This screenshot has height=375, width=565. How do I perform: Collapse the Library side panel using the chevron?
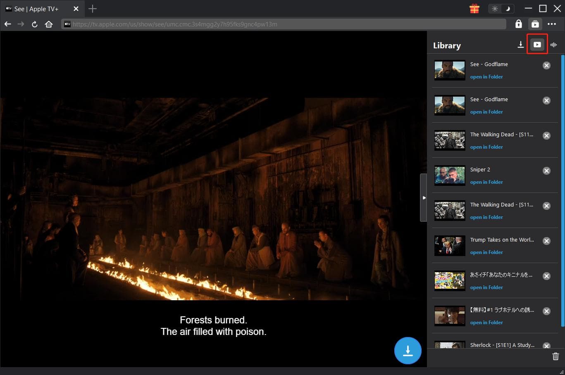pos(424,197)
